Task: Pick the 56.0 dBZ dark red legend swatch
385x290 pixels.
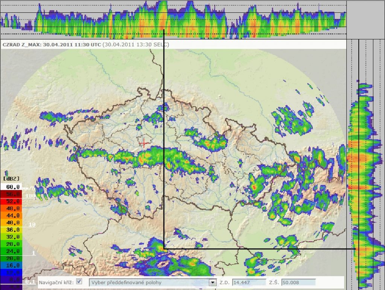Action: click(x=11, y=194)
